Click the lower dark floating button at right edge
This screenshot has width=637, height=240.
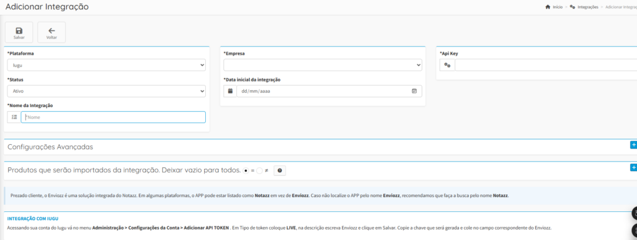(635, 231)
